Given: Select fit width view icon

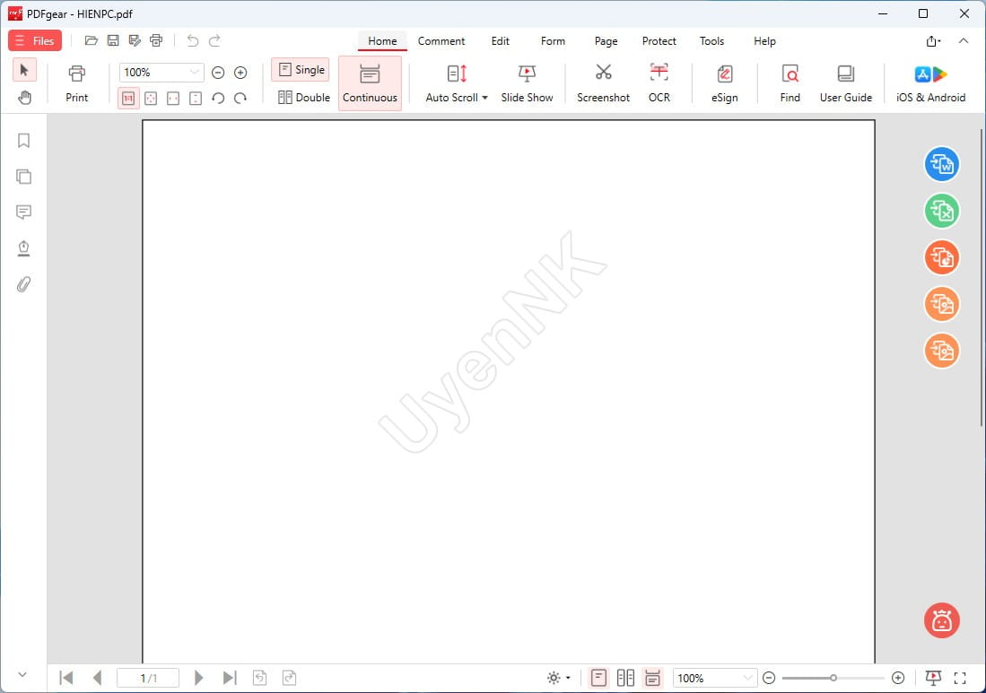Looking at the screenshot, I should click(x=173, y=98).
